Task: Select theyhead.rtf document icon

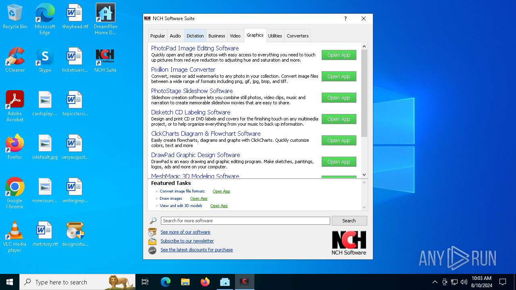Action: pos(75,17)
